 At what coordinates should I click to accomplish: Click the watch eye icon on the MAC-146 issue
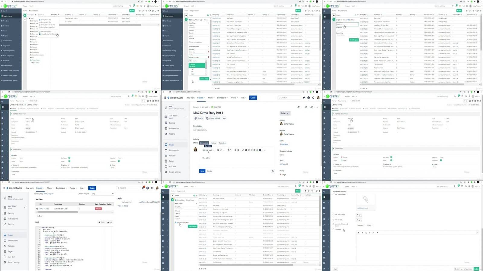coord(306,107)
